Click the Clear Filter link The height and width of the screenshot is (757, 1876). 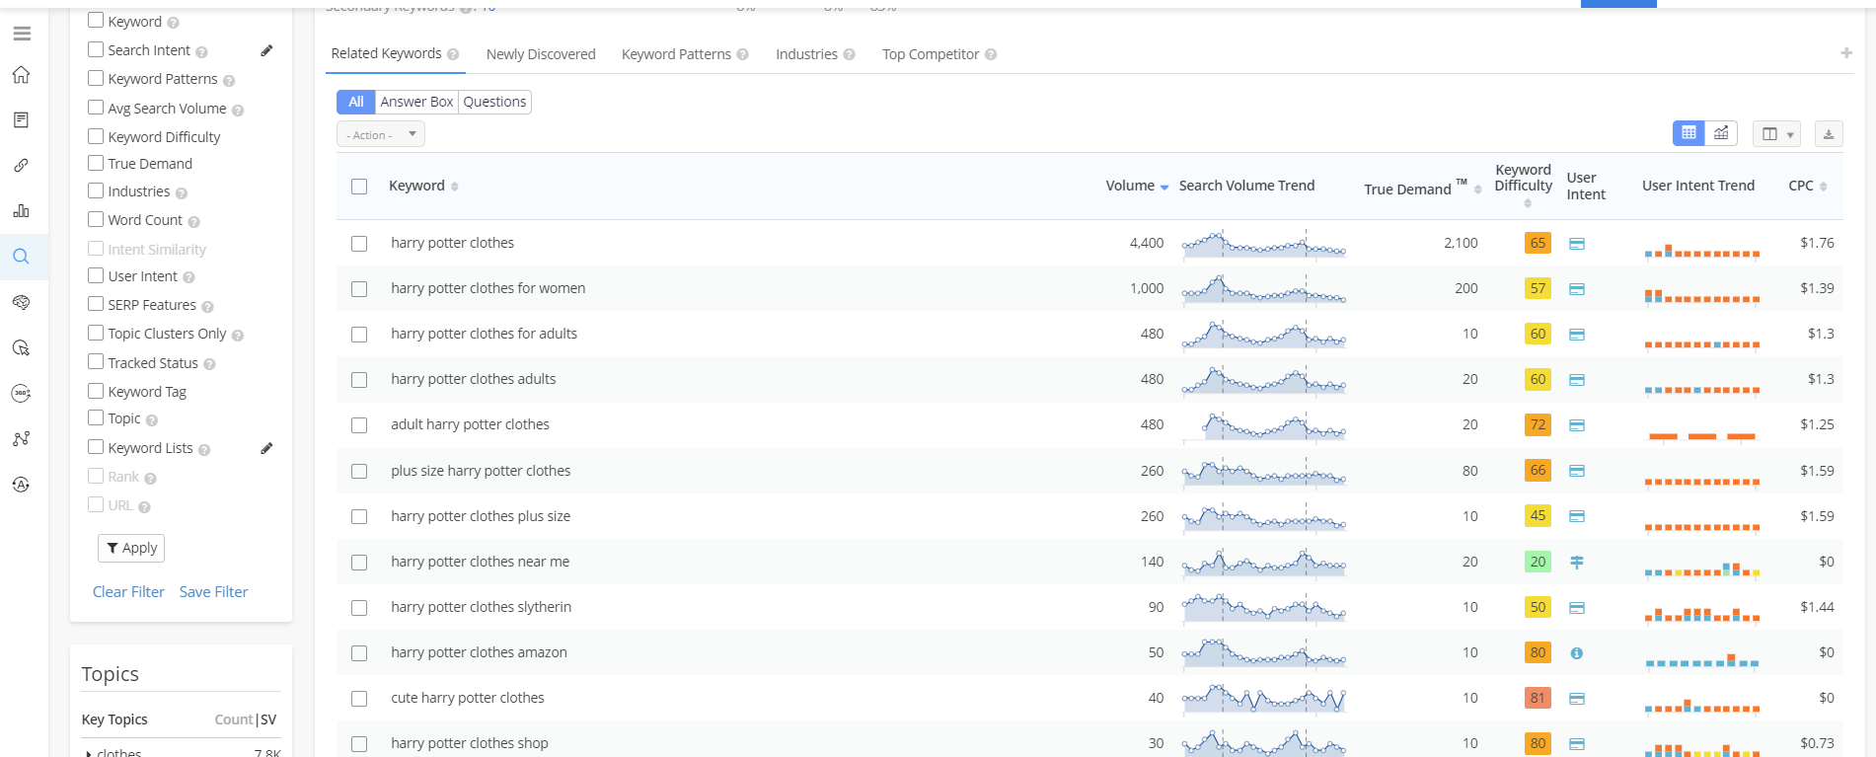128,592
